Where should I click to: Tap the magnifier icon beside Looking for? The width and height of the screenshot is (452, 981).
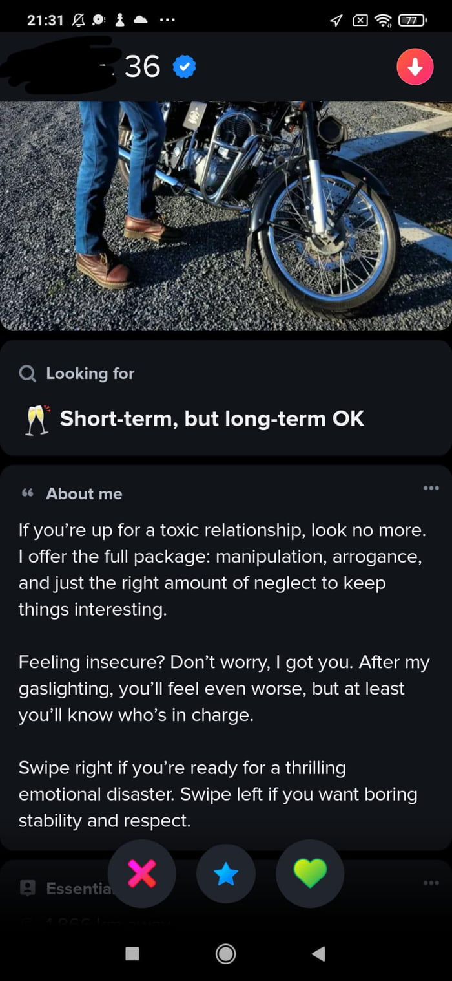(26, 373)
